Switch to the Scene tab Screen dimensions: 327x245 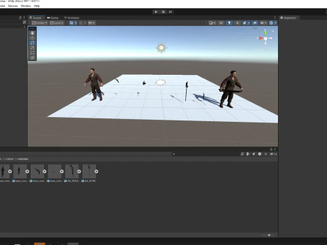pyautogui.click(x=35, y=18)
